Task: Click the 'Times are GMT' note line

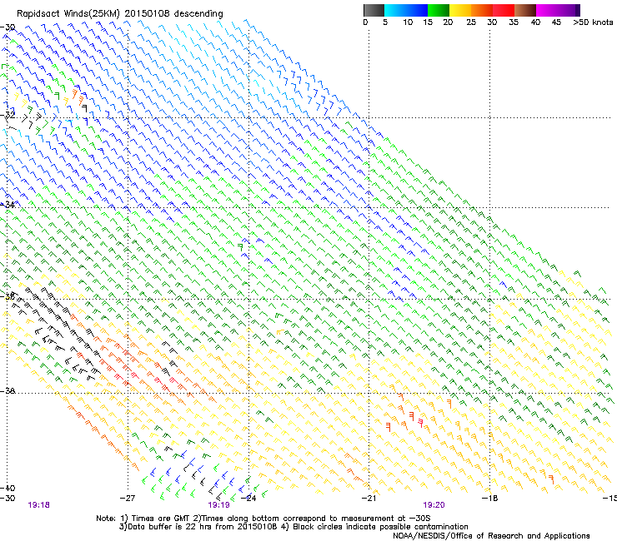Action: click(x=263, y=519)
